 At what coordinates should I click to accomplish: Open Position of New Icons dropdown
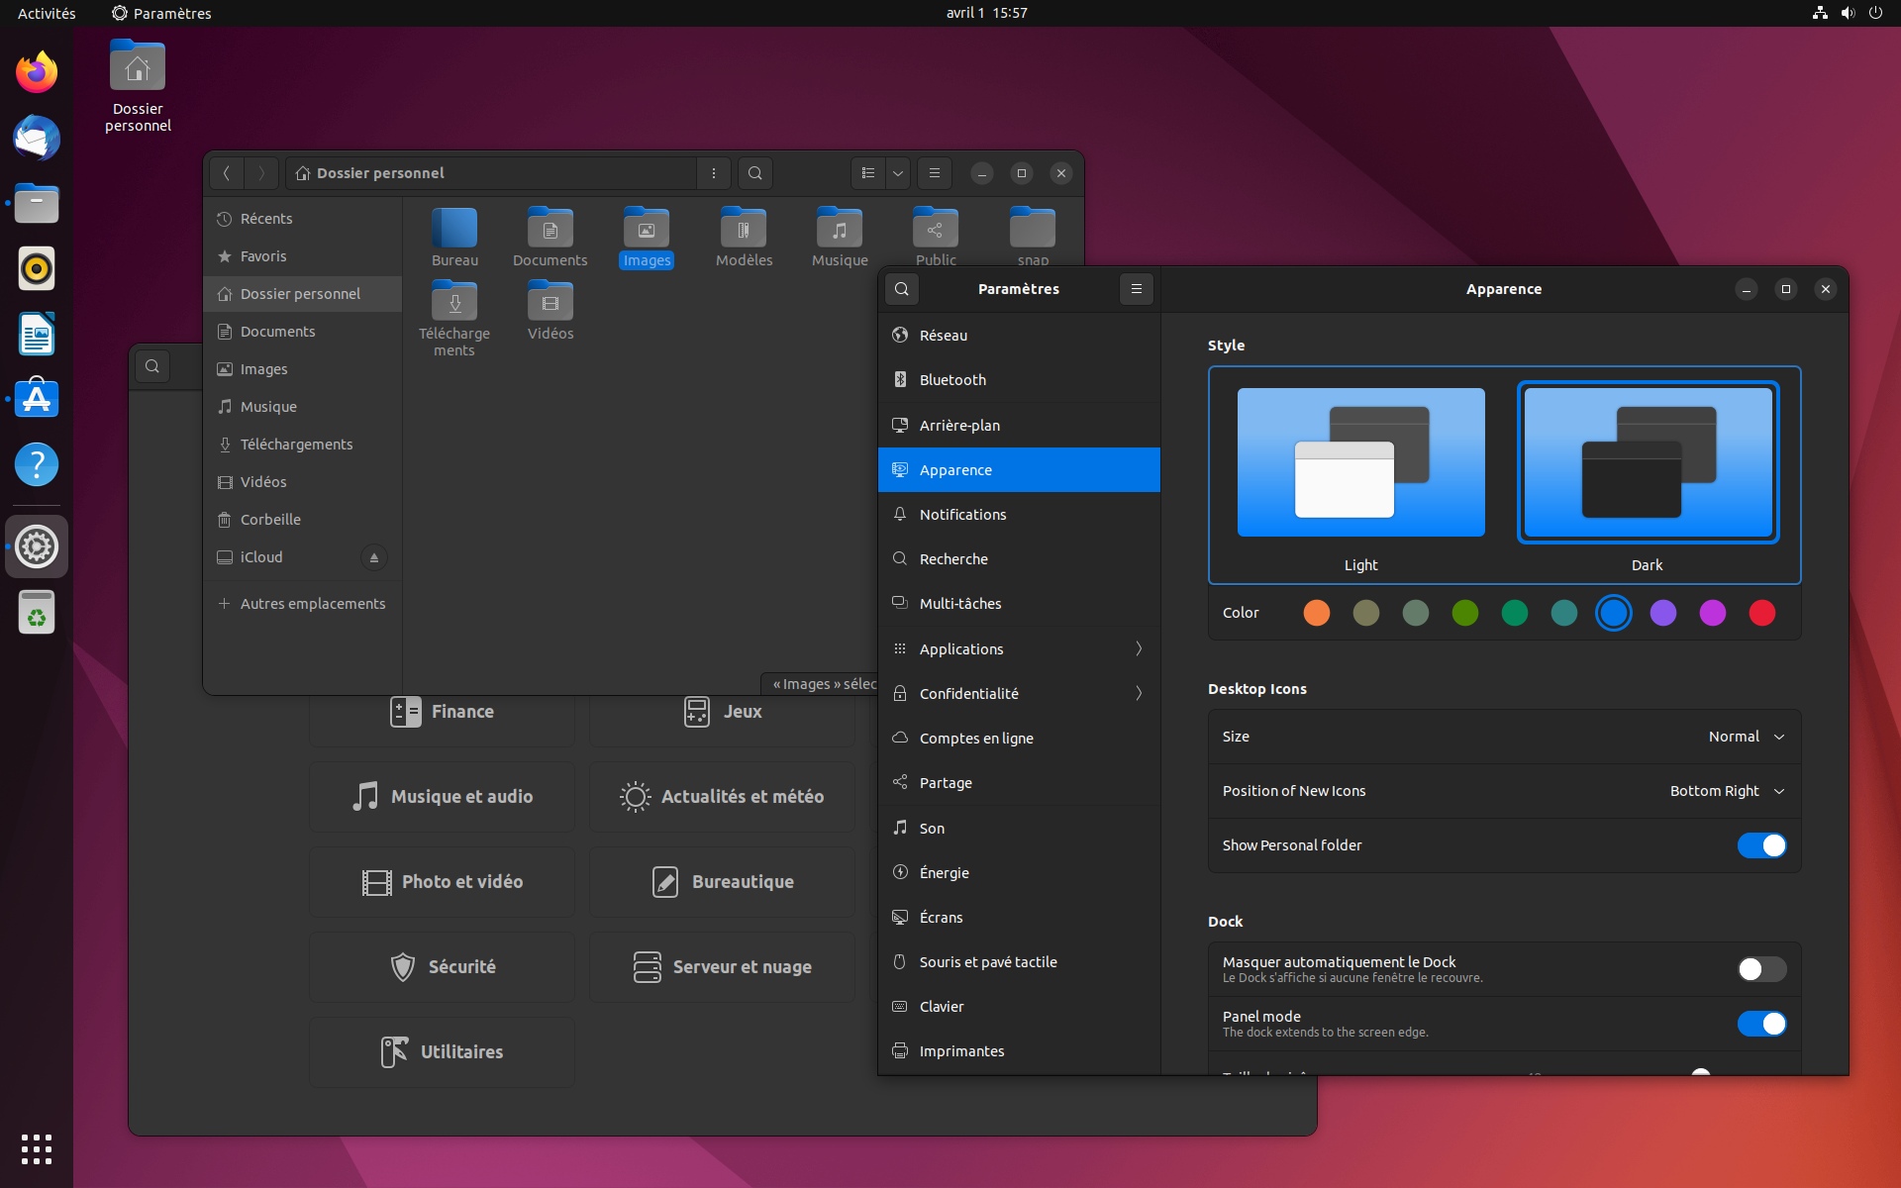[1726, 791]
